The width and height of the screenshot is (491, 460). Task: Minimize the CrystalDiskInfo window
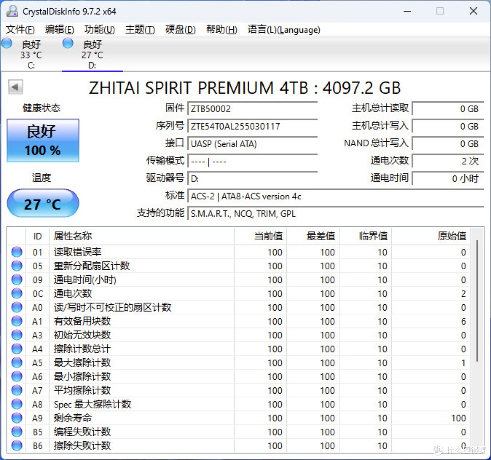coord(407,11)
